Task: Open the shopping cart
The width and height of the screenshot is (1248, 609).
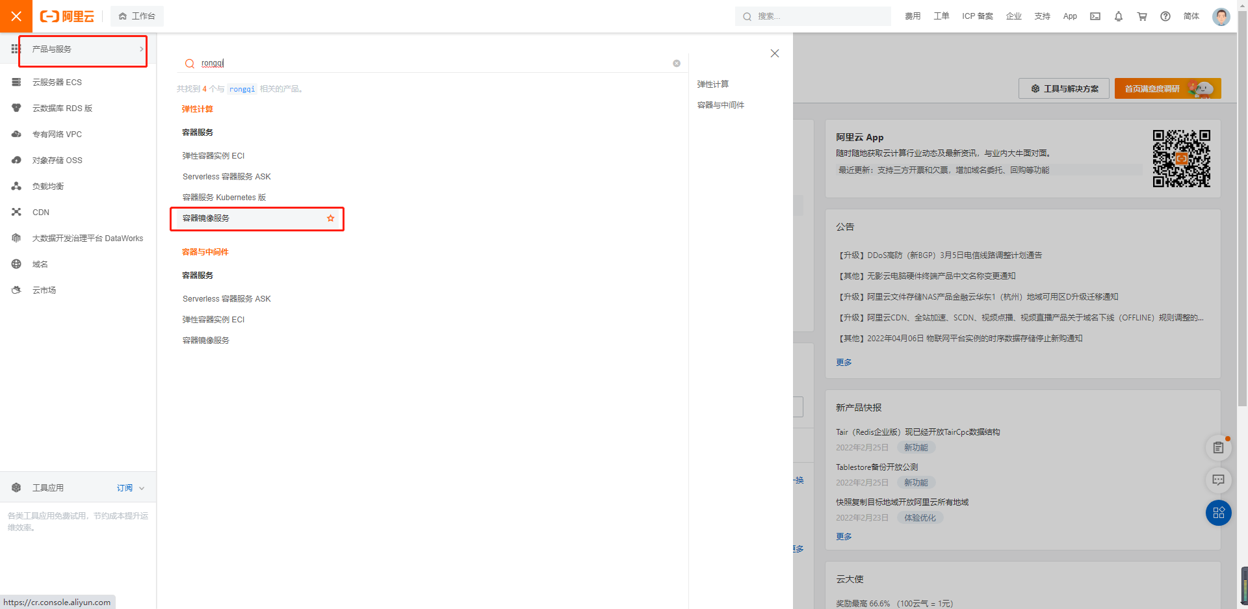Action: coord(1142,16)
